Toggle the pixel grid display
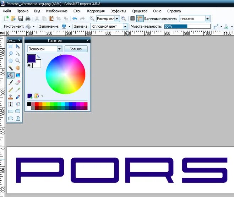The image size is (234, 197). [x=132, y=18]
